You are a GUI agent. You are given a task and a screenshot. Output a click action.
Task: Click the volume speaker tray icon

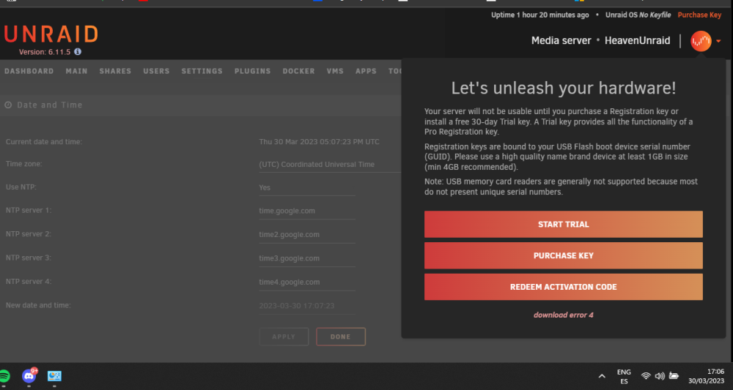tap(660, 376)
